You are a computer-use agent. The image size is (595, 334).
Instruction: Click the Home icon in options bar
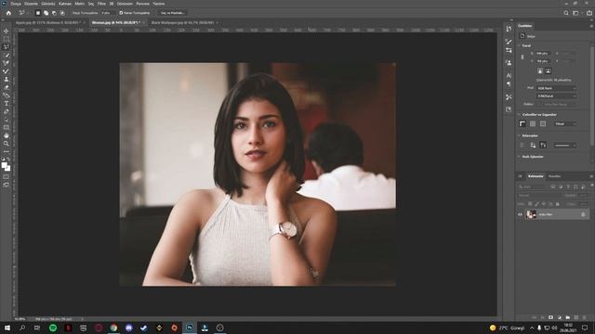coord(8,13)
